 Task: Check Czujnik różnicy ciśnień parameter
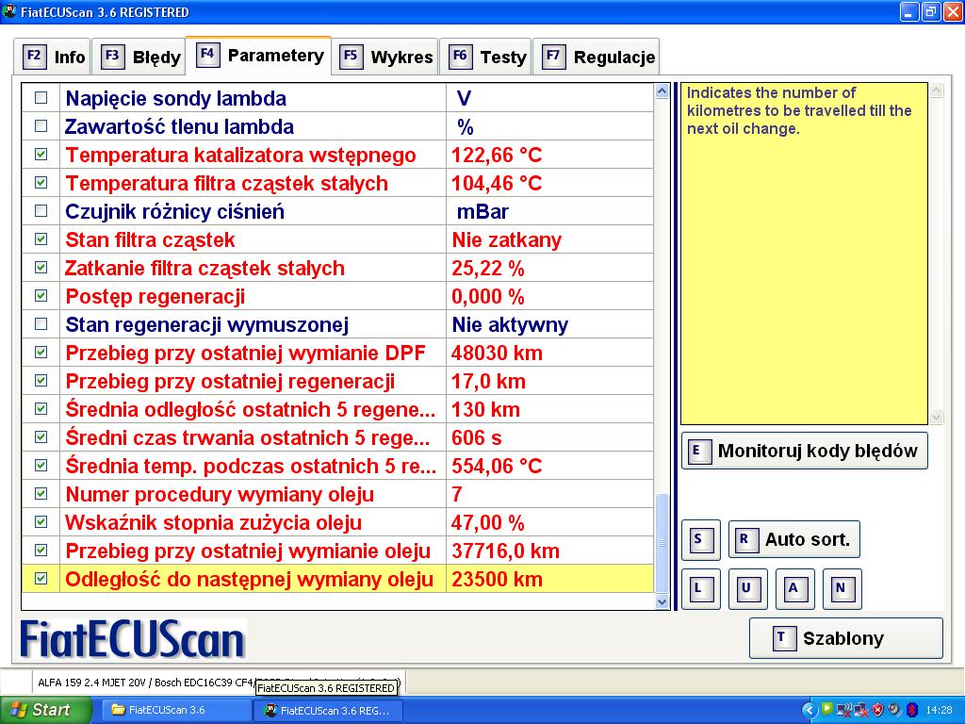click(x=41, y=211)
